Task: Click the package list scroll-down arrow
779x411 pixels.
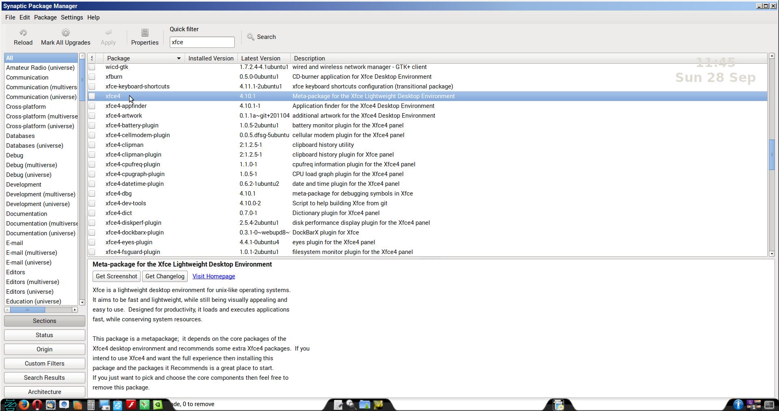Action: [772, 254]
